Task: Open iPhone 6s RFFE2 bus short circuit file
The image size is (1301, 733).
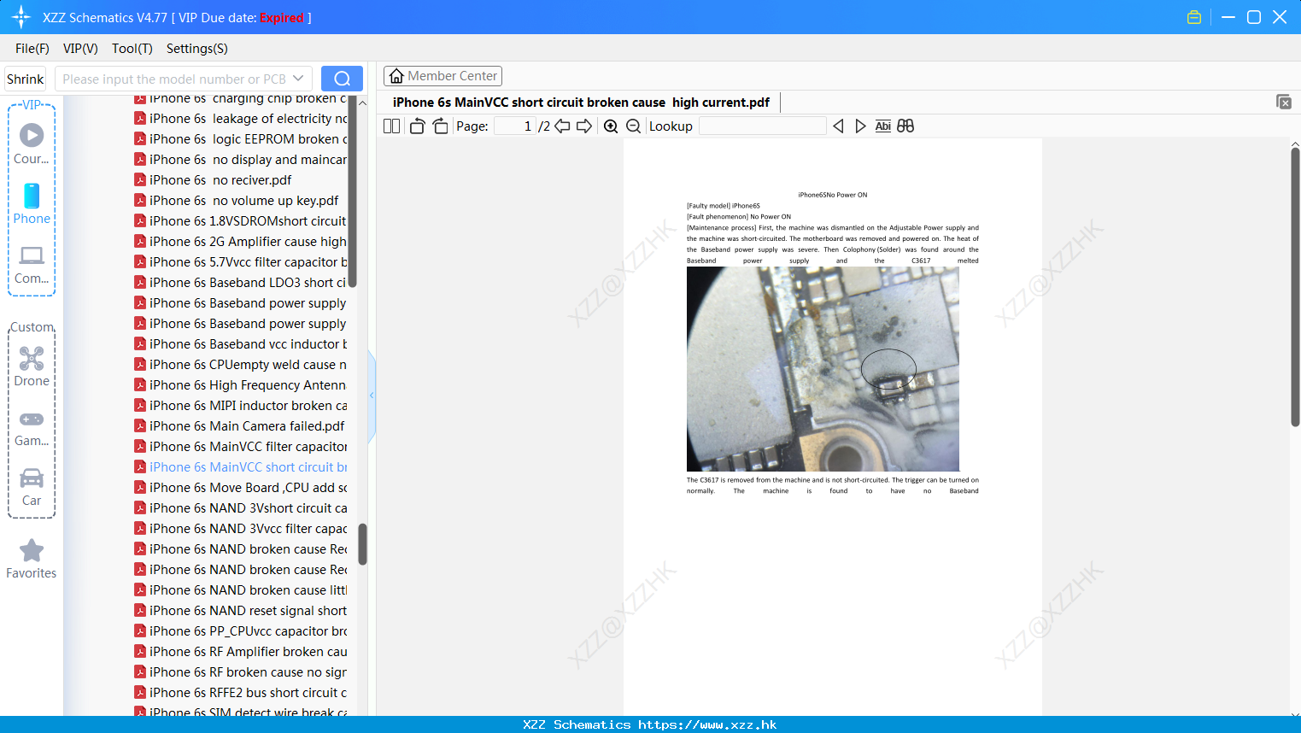Action: [241, 693]
